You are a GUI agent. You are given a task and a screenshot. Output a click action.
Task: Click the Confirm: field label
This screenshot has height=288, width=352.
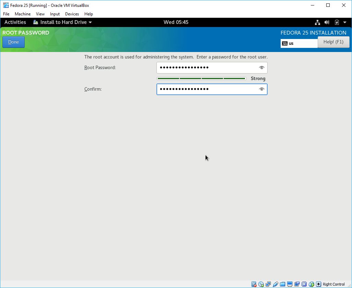click(93, 89)
